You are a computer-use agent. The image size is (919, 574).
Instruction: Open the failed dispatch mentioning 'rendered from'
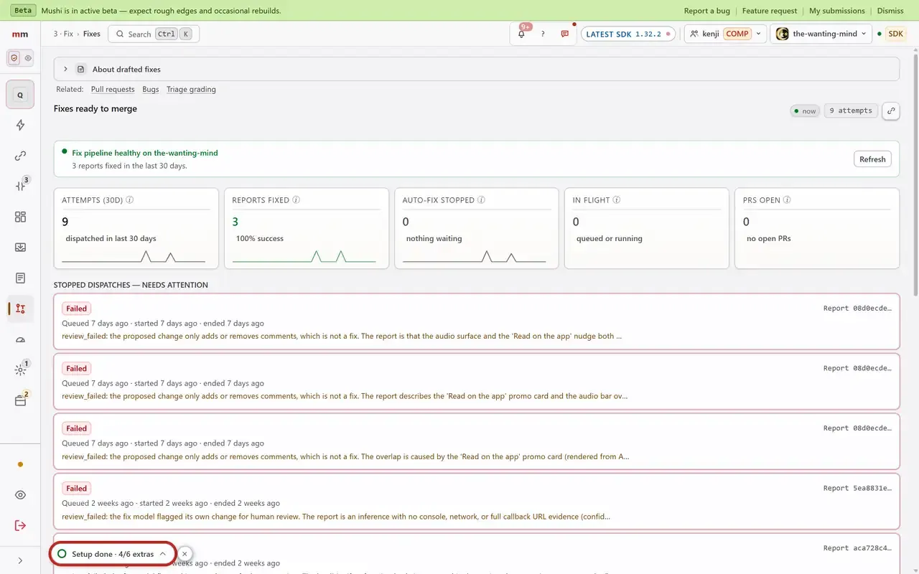[x=477, y=441]
